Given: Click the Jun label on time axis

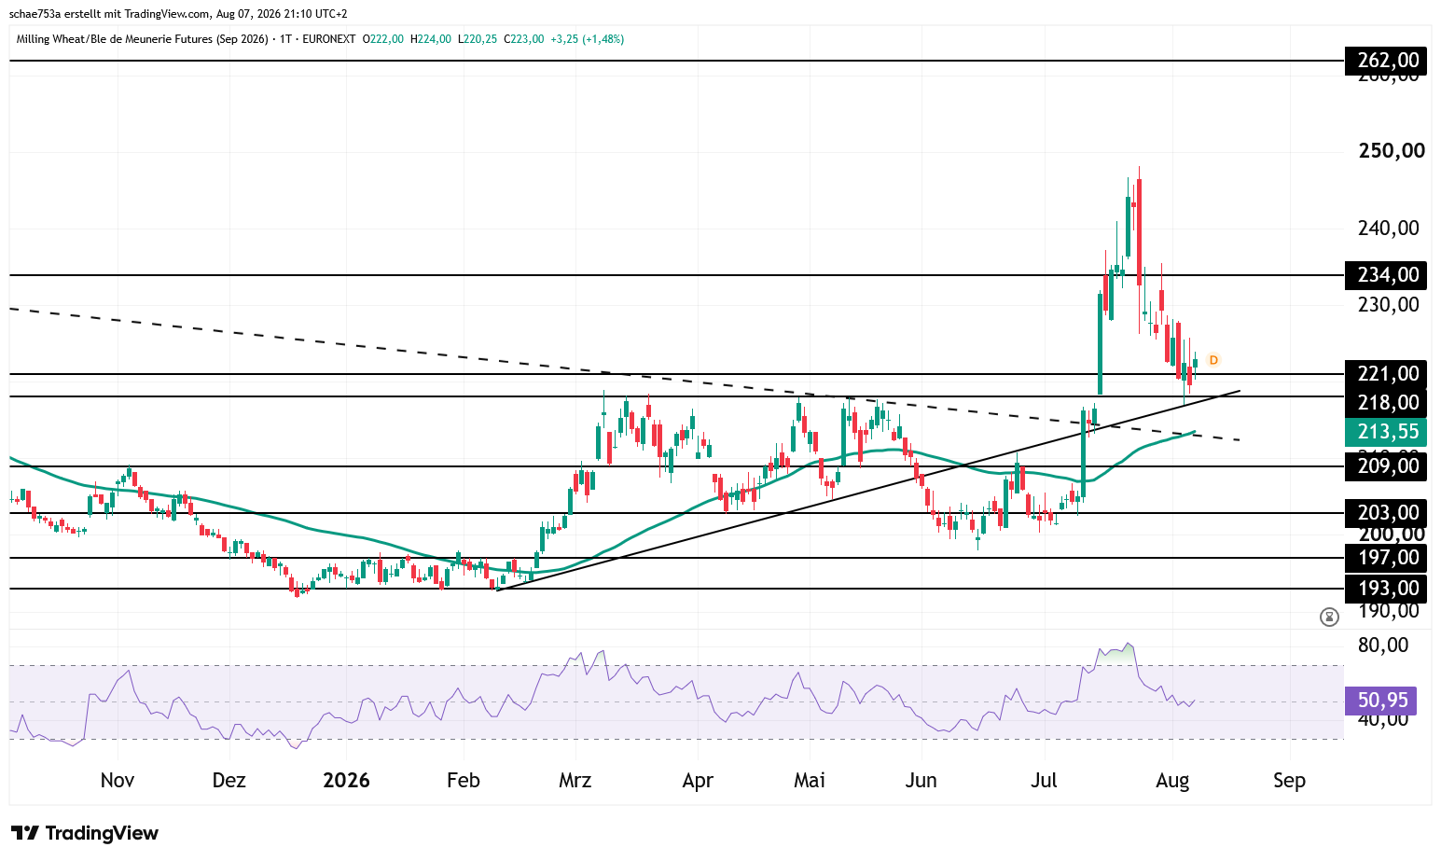Looking at the screenshot, I should coord(921,781).
